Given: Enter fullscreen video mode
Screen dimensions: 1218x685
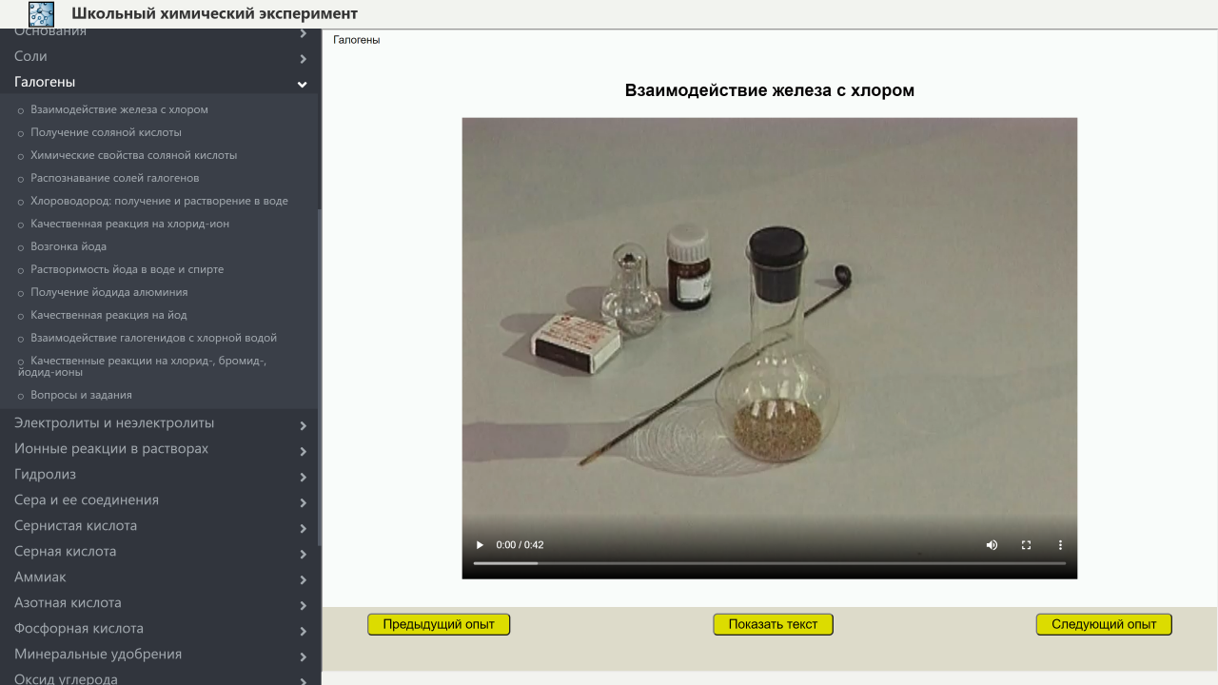Looking at the screenshot, I should 1026,545.
